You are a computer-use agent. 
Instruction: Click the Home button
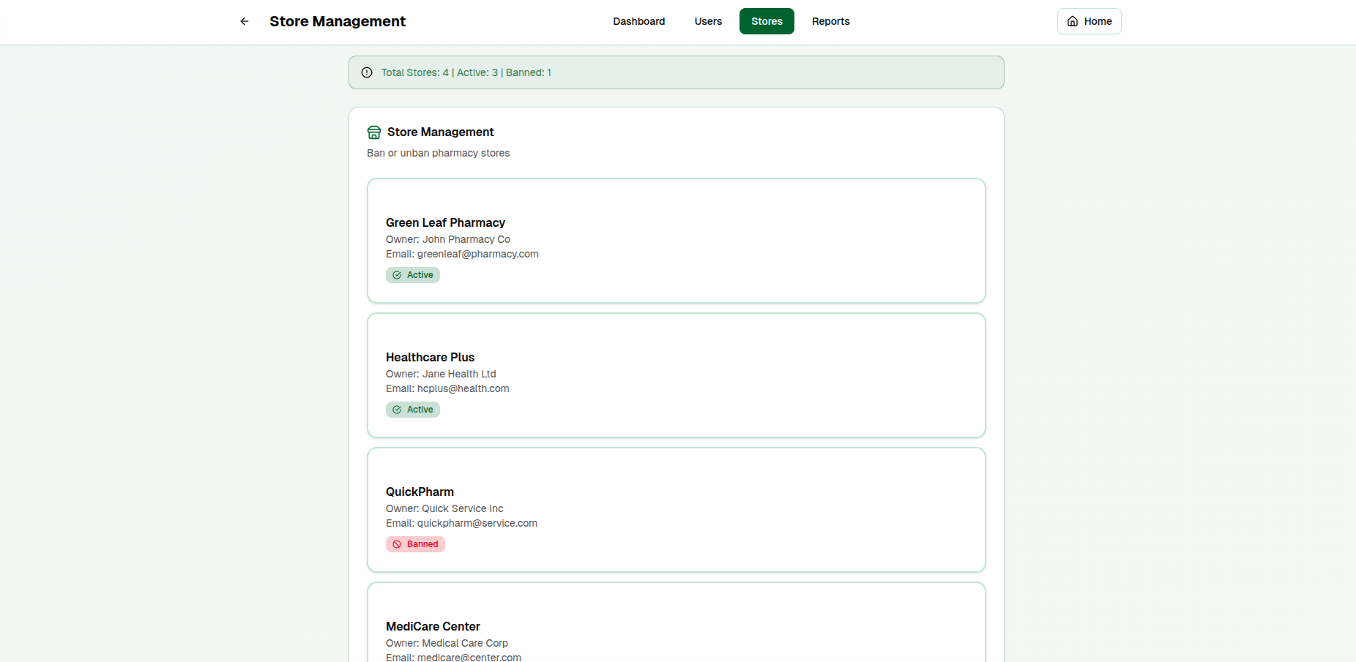coord(1089,21)
